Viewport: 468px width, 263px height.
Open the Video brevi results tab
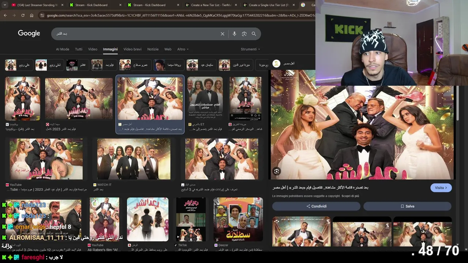(x=132, y=49)
